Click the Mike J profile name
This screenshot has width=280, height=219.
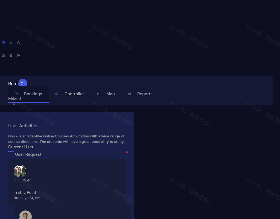(14, 99)
